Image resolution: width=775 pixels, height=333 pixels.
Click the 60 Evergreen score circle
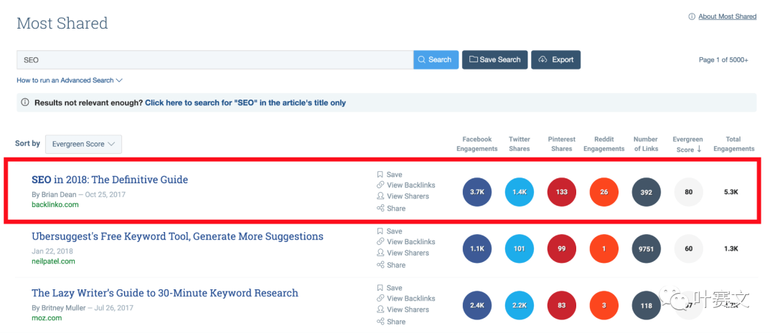click(688, 248)
